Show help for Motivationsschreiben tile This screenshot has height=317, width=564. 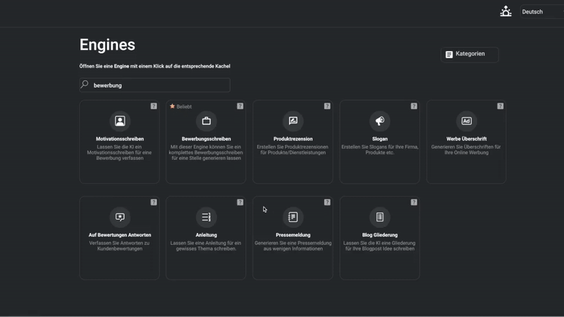point(154,106)
